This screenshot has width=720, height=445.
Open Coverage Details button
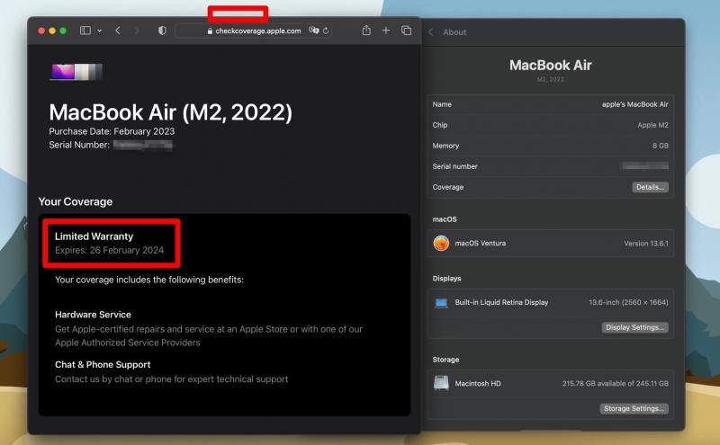click(650, 187)
